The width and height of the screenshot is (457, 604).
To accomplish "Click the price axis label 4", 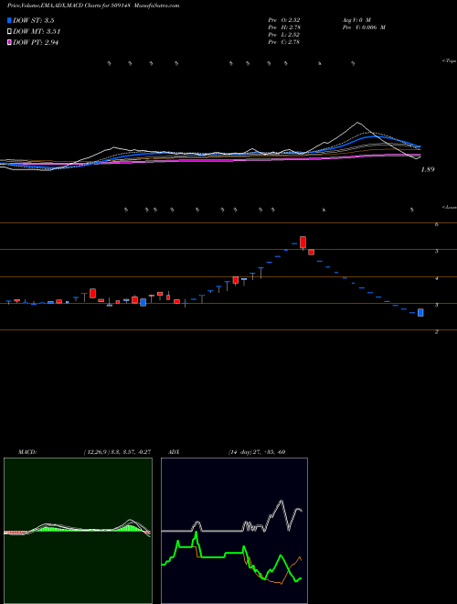I will [x=437, y=278].
